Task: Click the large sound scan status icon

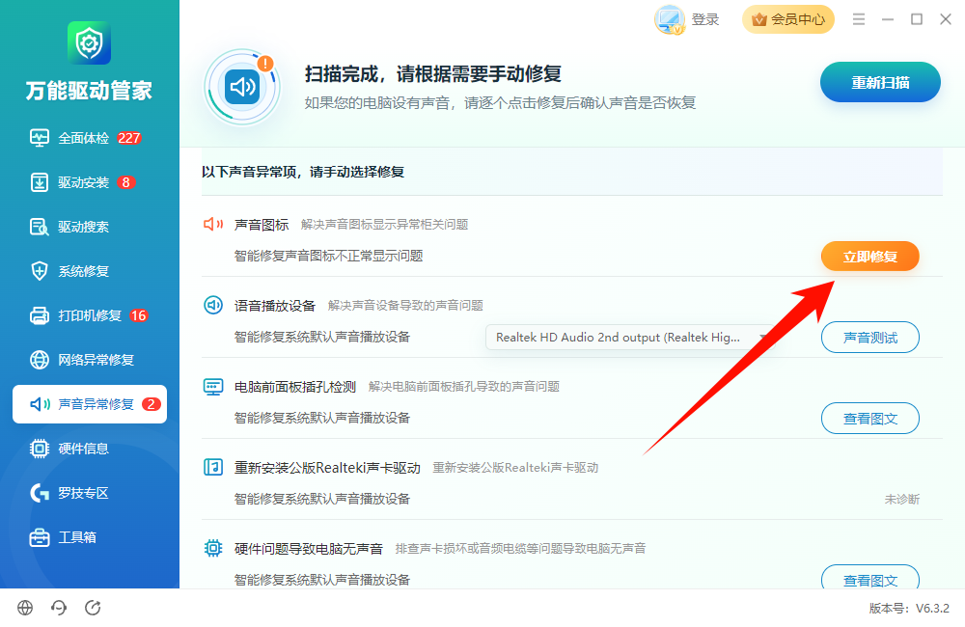Action: (242, 88)
